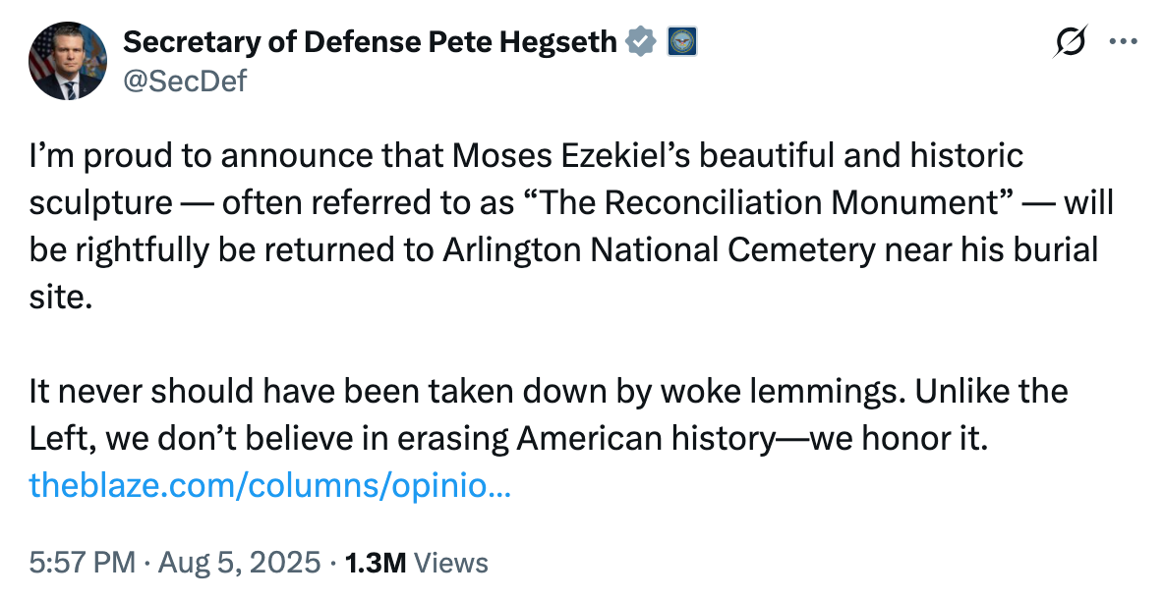Image resolution: width=1164 pixels, height=599 pixels.
Task: Click the word "site." ending first paragraph
Action: 61,298
